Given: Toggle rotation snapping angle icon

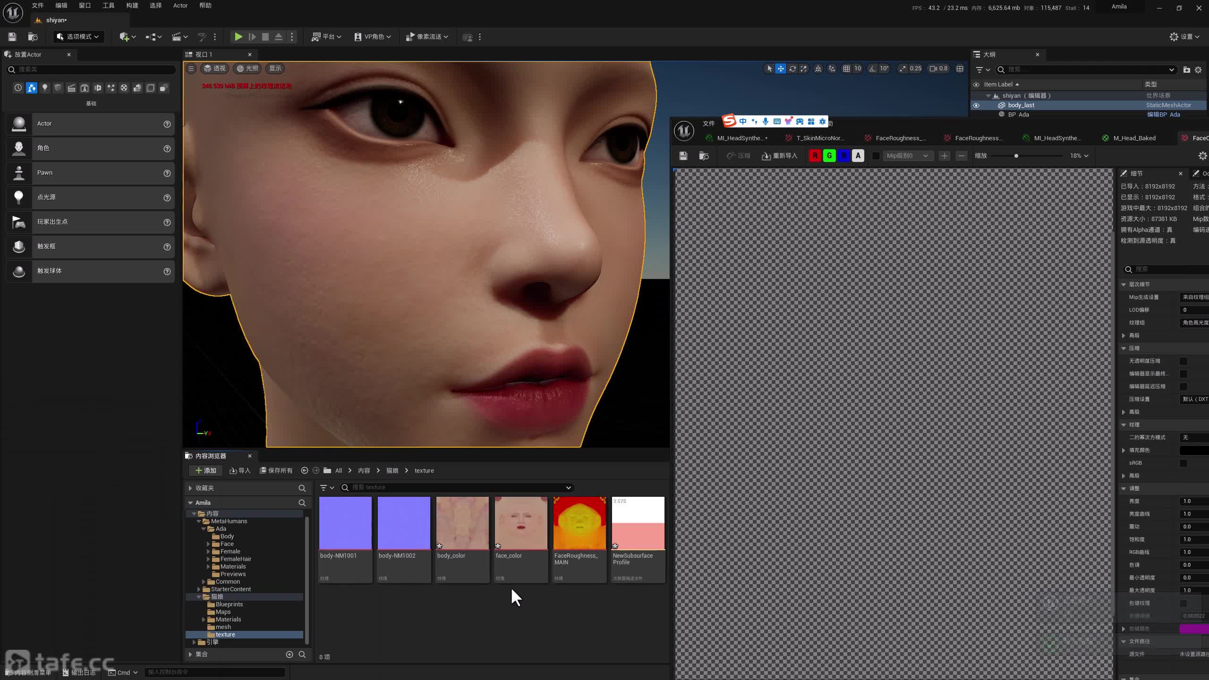Looking at the screenshot, I should click(x=872, y=68).
